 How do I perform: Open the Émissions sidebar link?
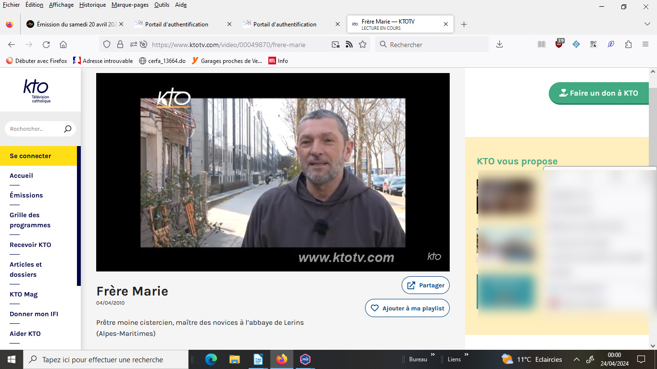coord(26,195)
